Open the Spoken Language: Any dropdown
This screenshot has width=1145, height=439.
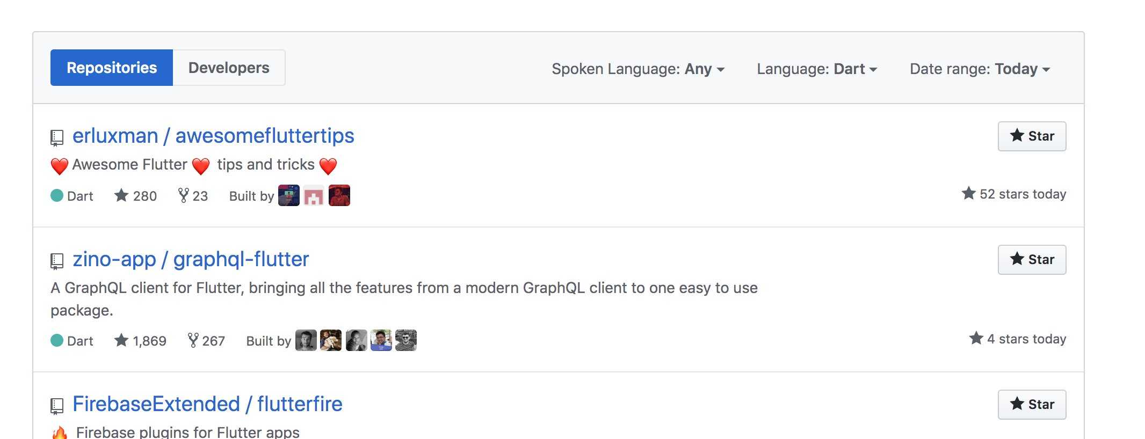tap(638, 69)
